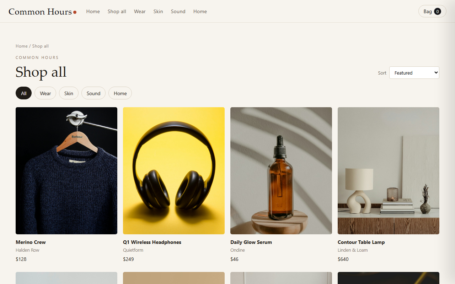
Task: Go to Shop all in the top navigation
Action: tap(117, 11)
